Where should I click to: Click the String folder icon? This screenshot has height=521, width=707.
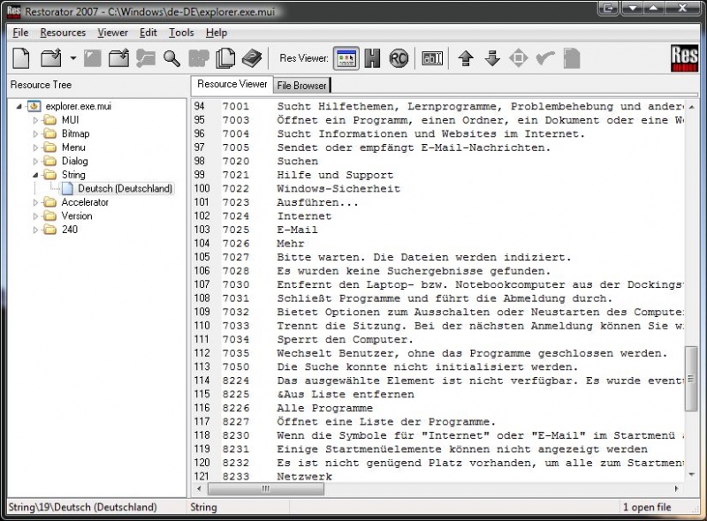tap(50, 175)
